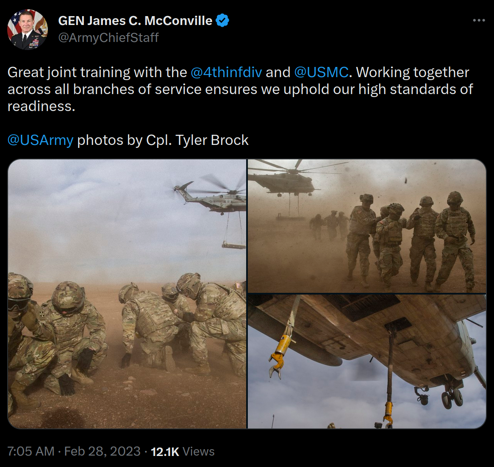Click the word Views beside 12.1K
494x467 pixels.
coord(198,452)
